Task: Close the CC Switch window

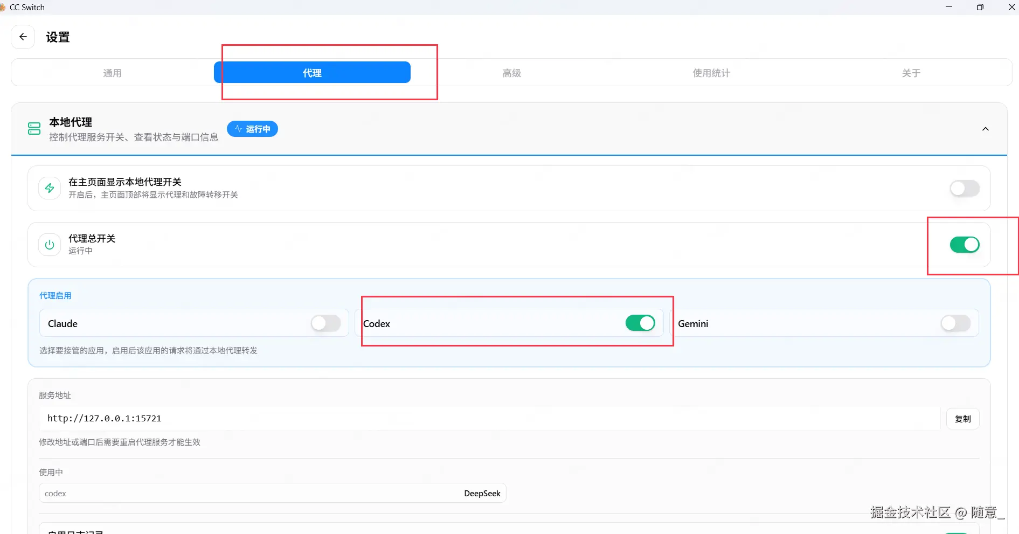Action: click(1011, 7)
